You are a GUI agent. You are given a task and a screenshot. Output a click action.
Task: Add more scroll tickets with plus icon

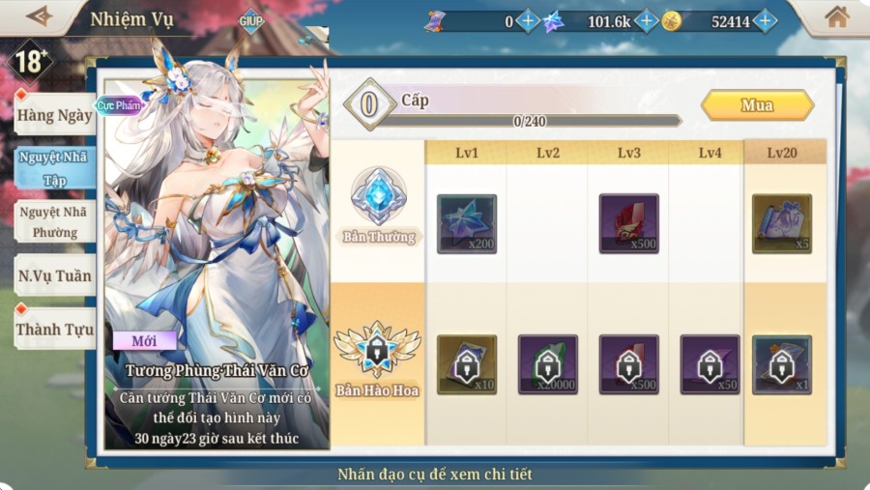coord(528,21)
